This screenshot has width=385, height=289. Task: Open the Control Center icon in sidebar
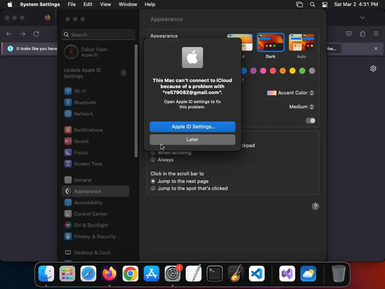(x=68, y=214)
